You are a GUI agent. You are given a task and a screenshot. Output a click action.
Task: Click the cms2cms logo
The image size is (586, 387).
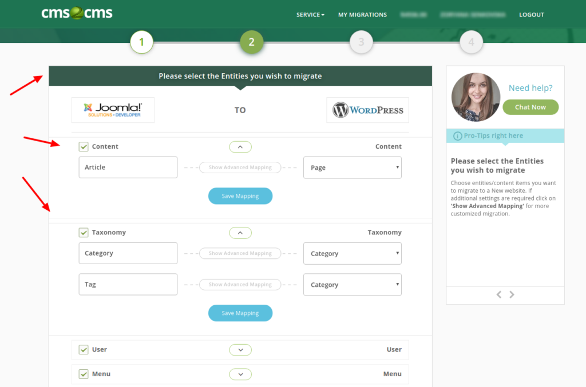point(77,13)
